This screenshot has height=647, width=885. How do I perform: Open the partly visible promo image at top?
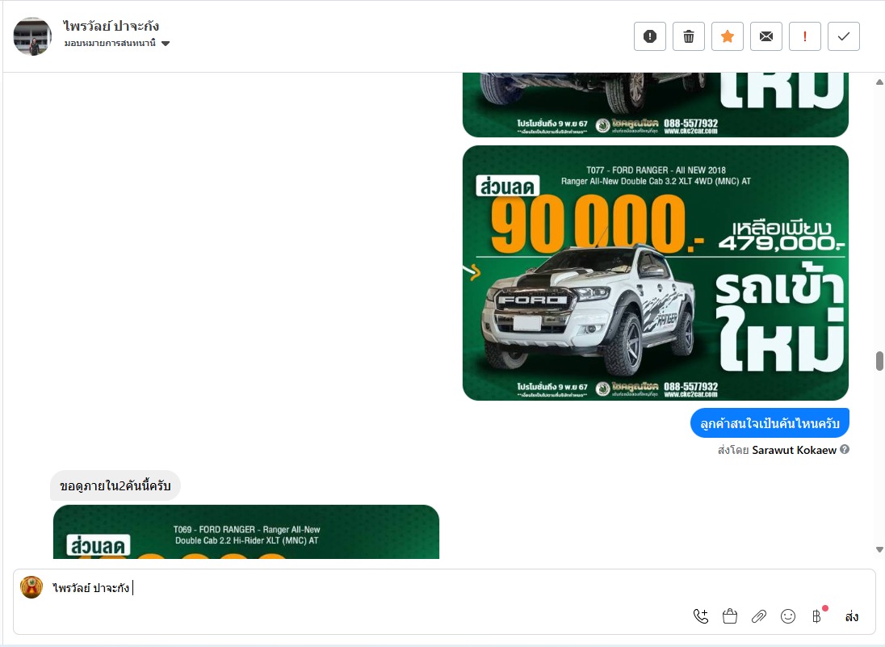pyautogui.click(x=656, y=105)
